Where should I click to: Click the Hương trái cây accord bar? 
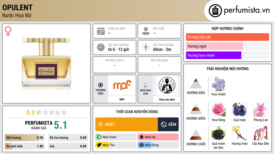(227, 37)
